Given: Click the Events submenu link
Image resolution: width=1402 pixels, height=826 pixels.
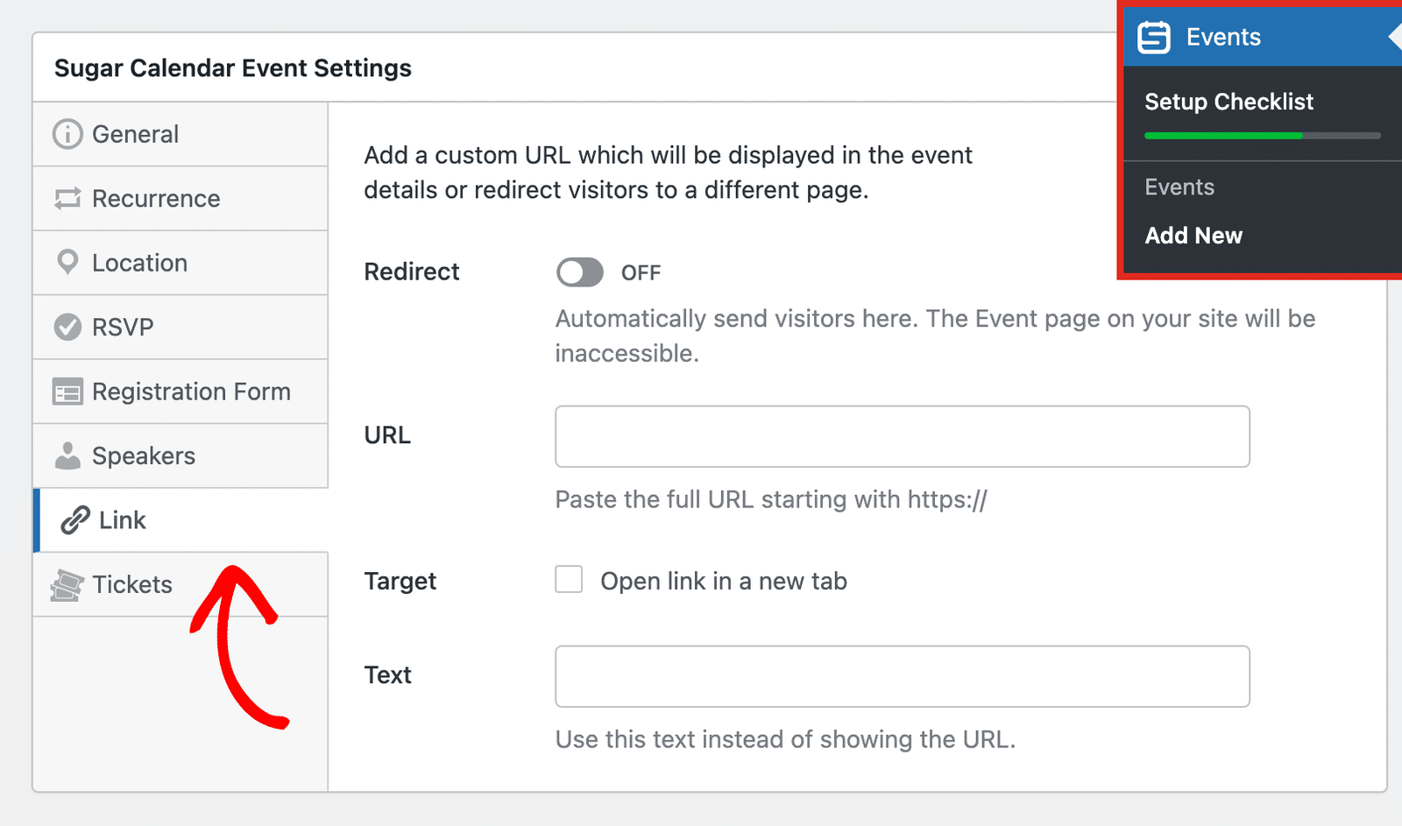Looking at the screenshot, I should [x=1179, y=187].
